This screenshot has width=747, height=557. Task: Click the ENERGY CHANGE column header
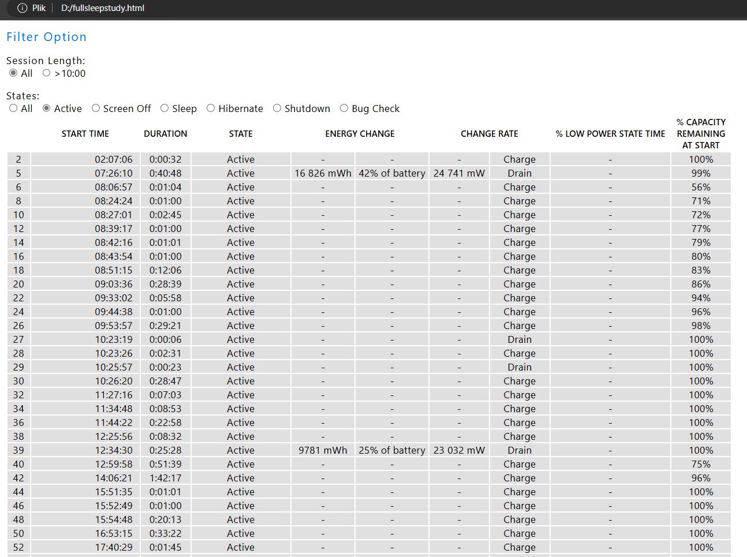pyautogui.click(x=360, y=134)
